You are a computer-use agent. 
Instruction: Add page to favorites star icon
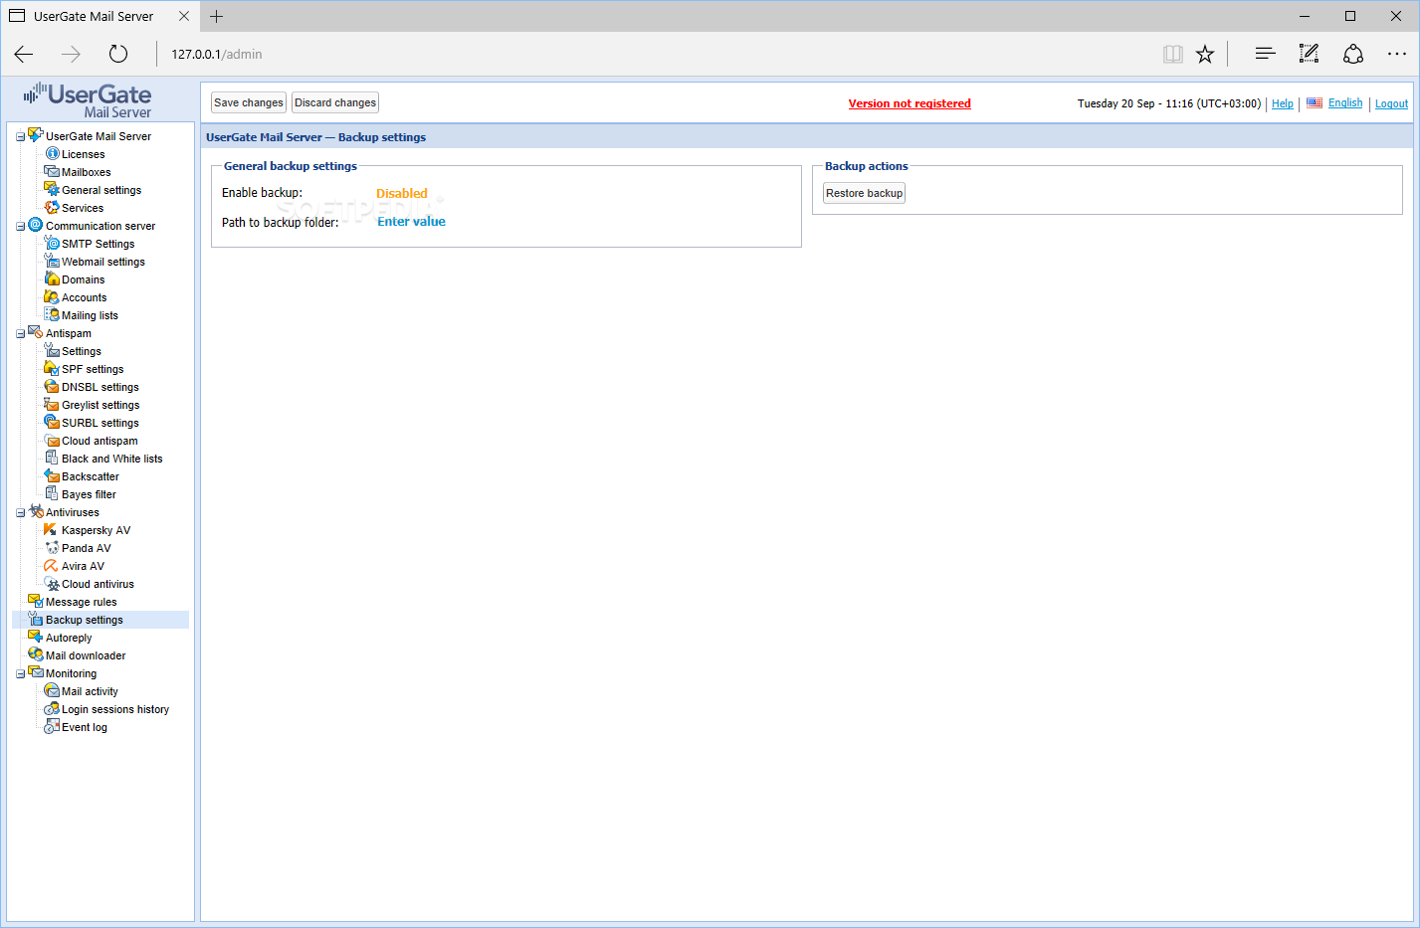pyautogui.click(x=1205, y=54)
